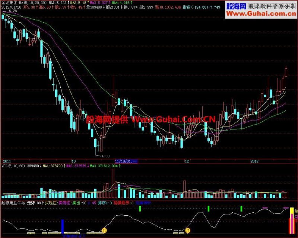The height and width of the screenshot is (238, 298).
Task: Click the 6.28 high price label
Action: tap(13, 11)
